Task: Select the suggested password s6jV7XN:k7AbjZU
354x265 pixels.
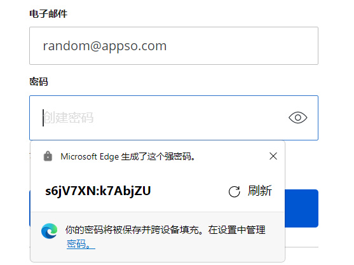Action: [98, 191]
